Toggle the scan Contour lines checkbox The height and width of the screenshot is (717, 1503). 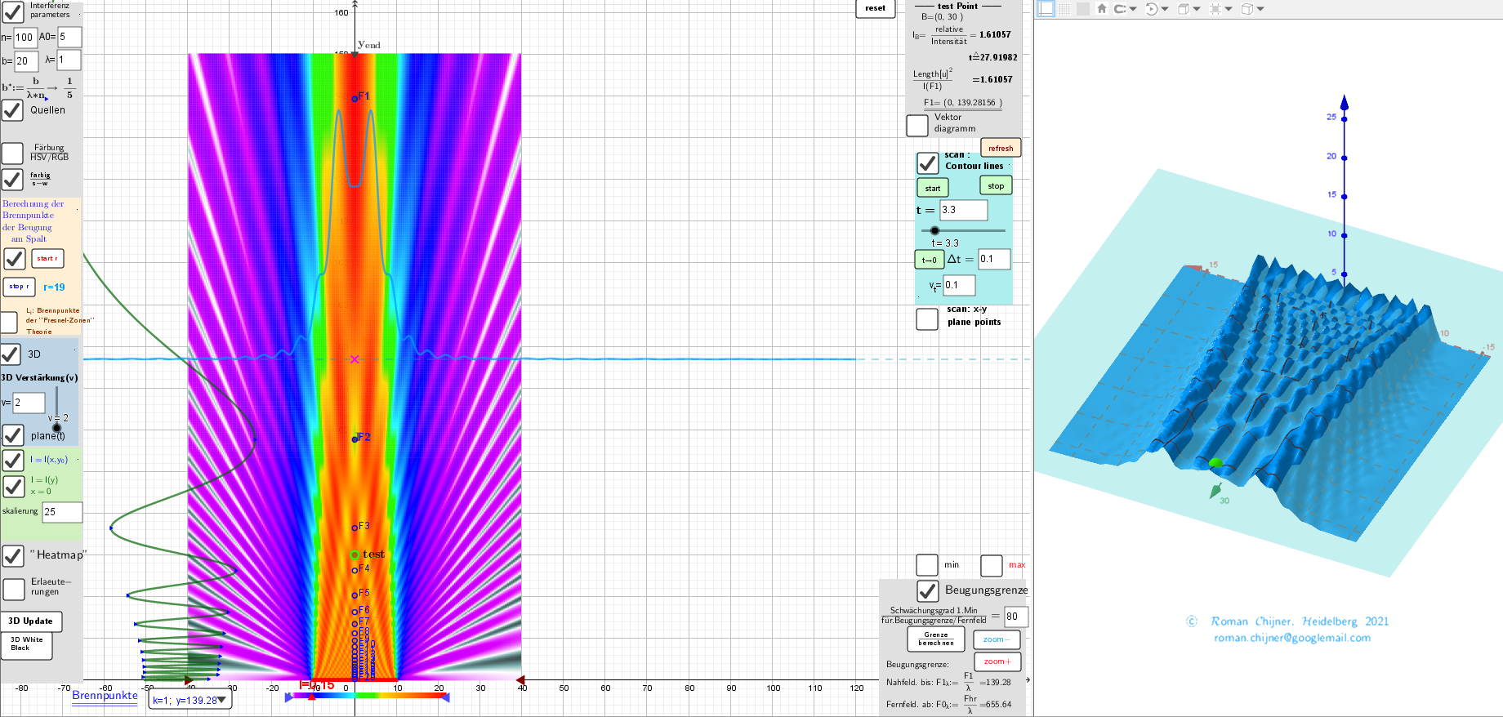pos(927,163)
